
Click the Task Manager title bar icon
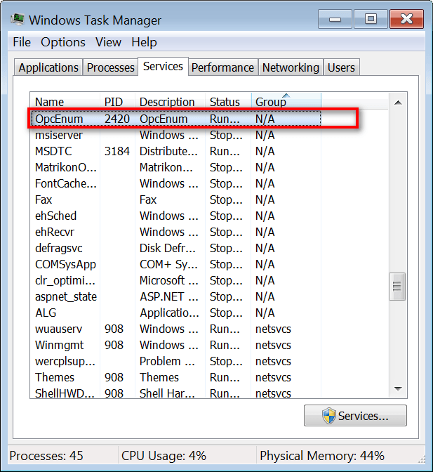[x=17, y=20]
